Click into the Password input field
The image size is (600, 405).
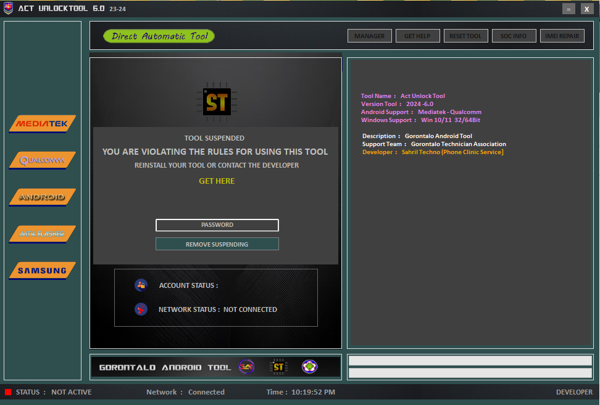click(x=217, y=225)
